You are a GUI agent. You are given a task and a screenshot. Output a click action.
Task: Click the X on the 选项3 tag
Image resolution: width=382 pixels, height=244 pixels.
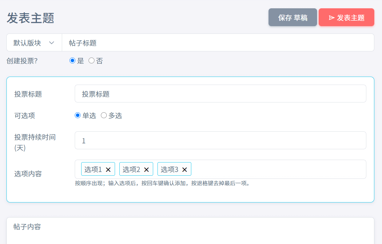click(x=185, y=170)
